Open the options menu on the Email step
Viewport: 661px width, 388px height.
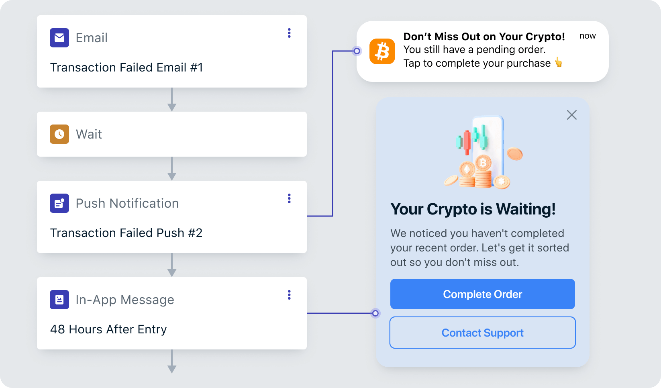tap(289, 33)
